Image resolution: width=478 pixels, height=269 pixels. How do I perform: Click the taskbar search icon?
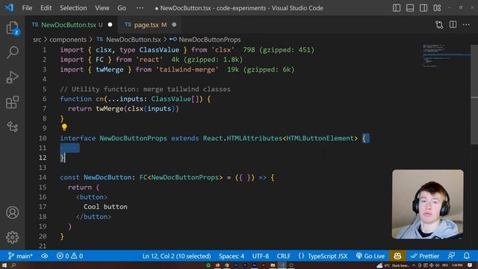(x=13, y=265)
